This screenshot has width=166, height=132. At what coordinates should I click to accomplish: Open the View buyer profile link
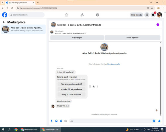[x=114, y=64]
